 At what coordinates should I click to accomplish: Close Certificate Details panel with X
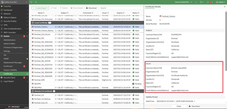pos(224,7)
